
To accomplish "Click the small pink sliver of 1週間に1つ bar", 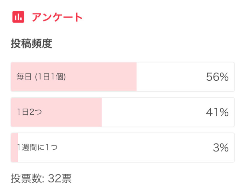I will tap(15, 147).
